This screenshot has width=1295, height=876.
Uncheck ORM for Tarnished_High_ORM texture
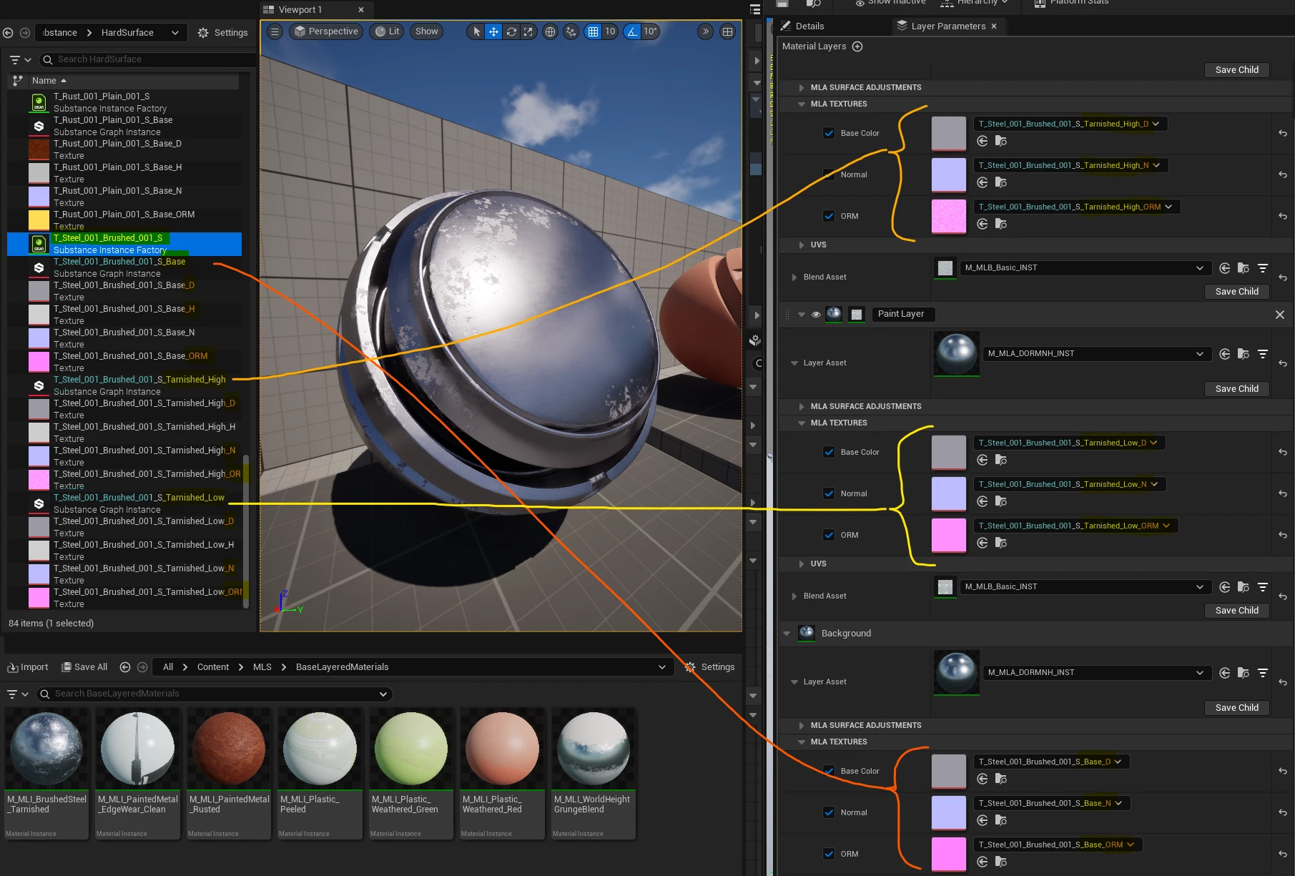829,216
